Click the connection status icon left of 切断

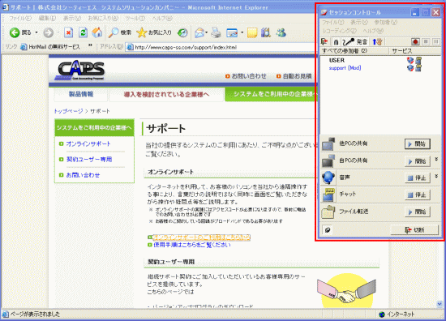(x=328, y=229)
